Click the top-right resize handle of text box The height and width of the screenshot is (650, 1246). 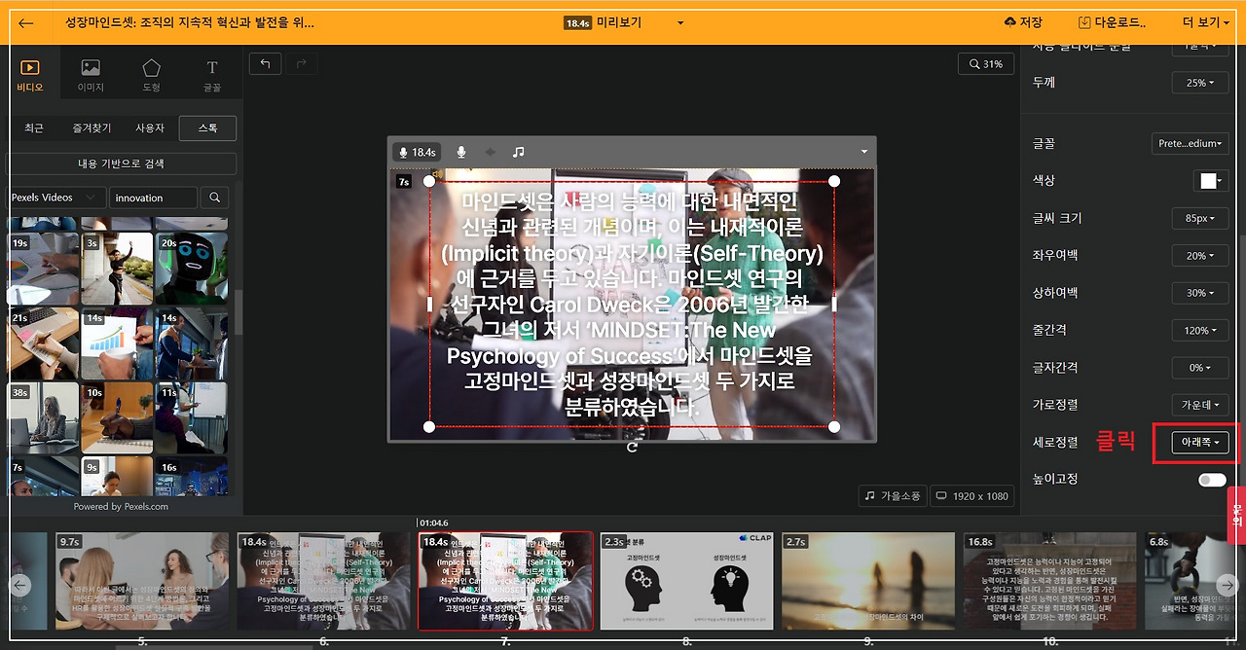(834, 181)
